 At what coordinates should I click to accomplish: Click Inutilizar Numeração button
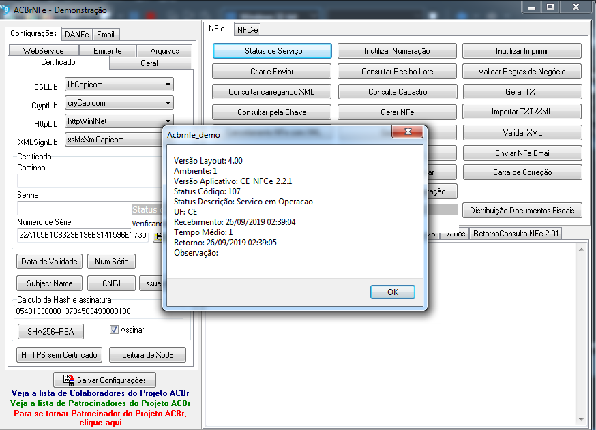[397, 51]
